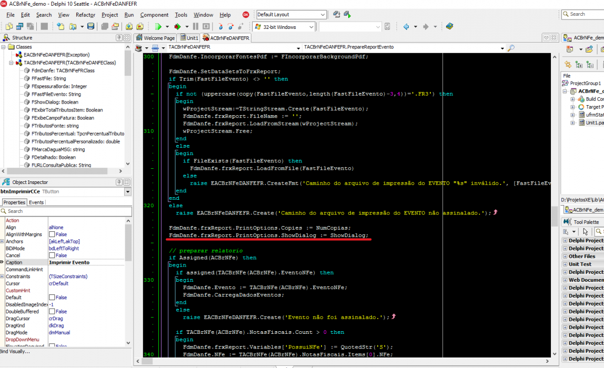Click Bind Visually link
Viewport: 604px width, 368px height.
click(x=15, y=352)
